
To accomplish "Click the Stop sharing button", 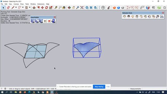I will 99,87.
